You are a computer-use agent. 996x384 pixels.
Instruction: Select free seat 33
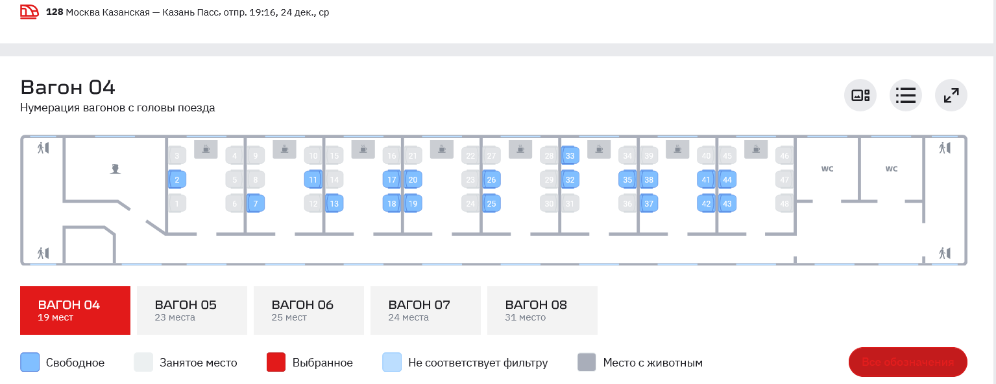click(x=570, y=155)
